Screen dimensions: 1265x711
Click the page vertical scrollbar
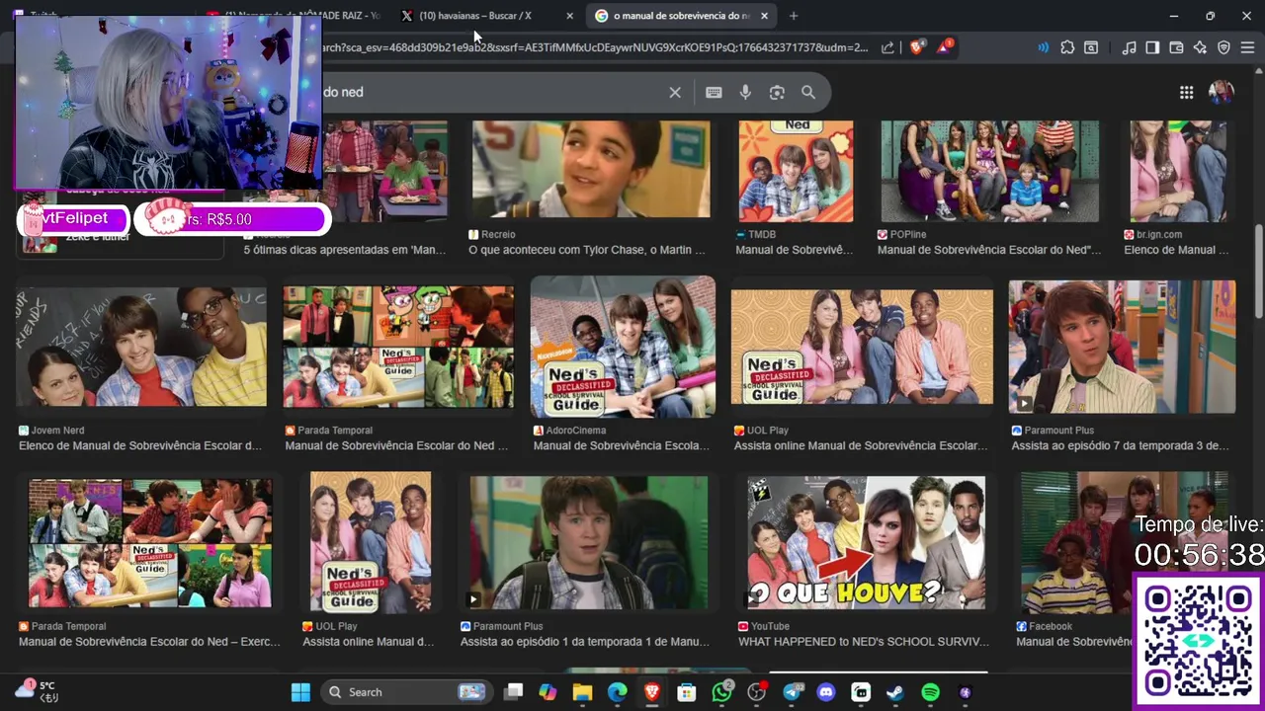coord(1258,272)
